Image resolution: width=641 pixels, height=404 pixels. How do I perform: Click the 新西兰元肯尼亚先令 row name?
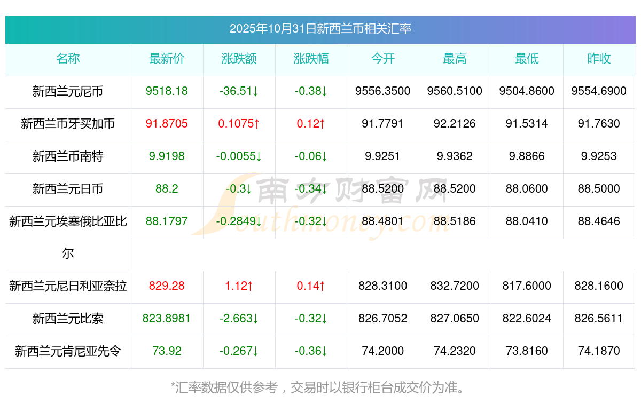pyautogui.click(x=68, y=351)
